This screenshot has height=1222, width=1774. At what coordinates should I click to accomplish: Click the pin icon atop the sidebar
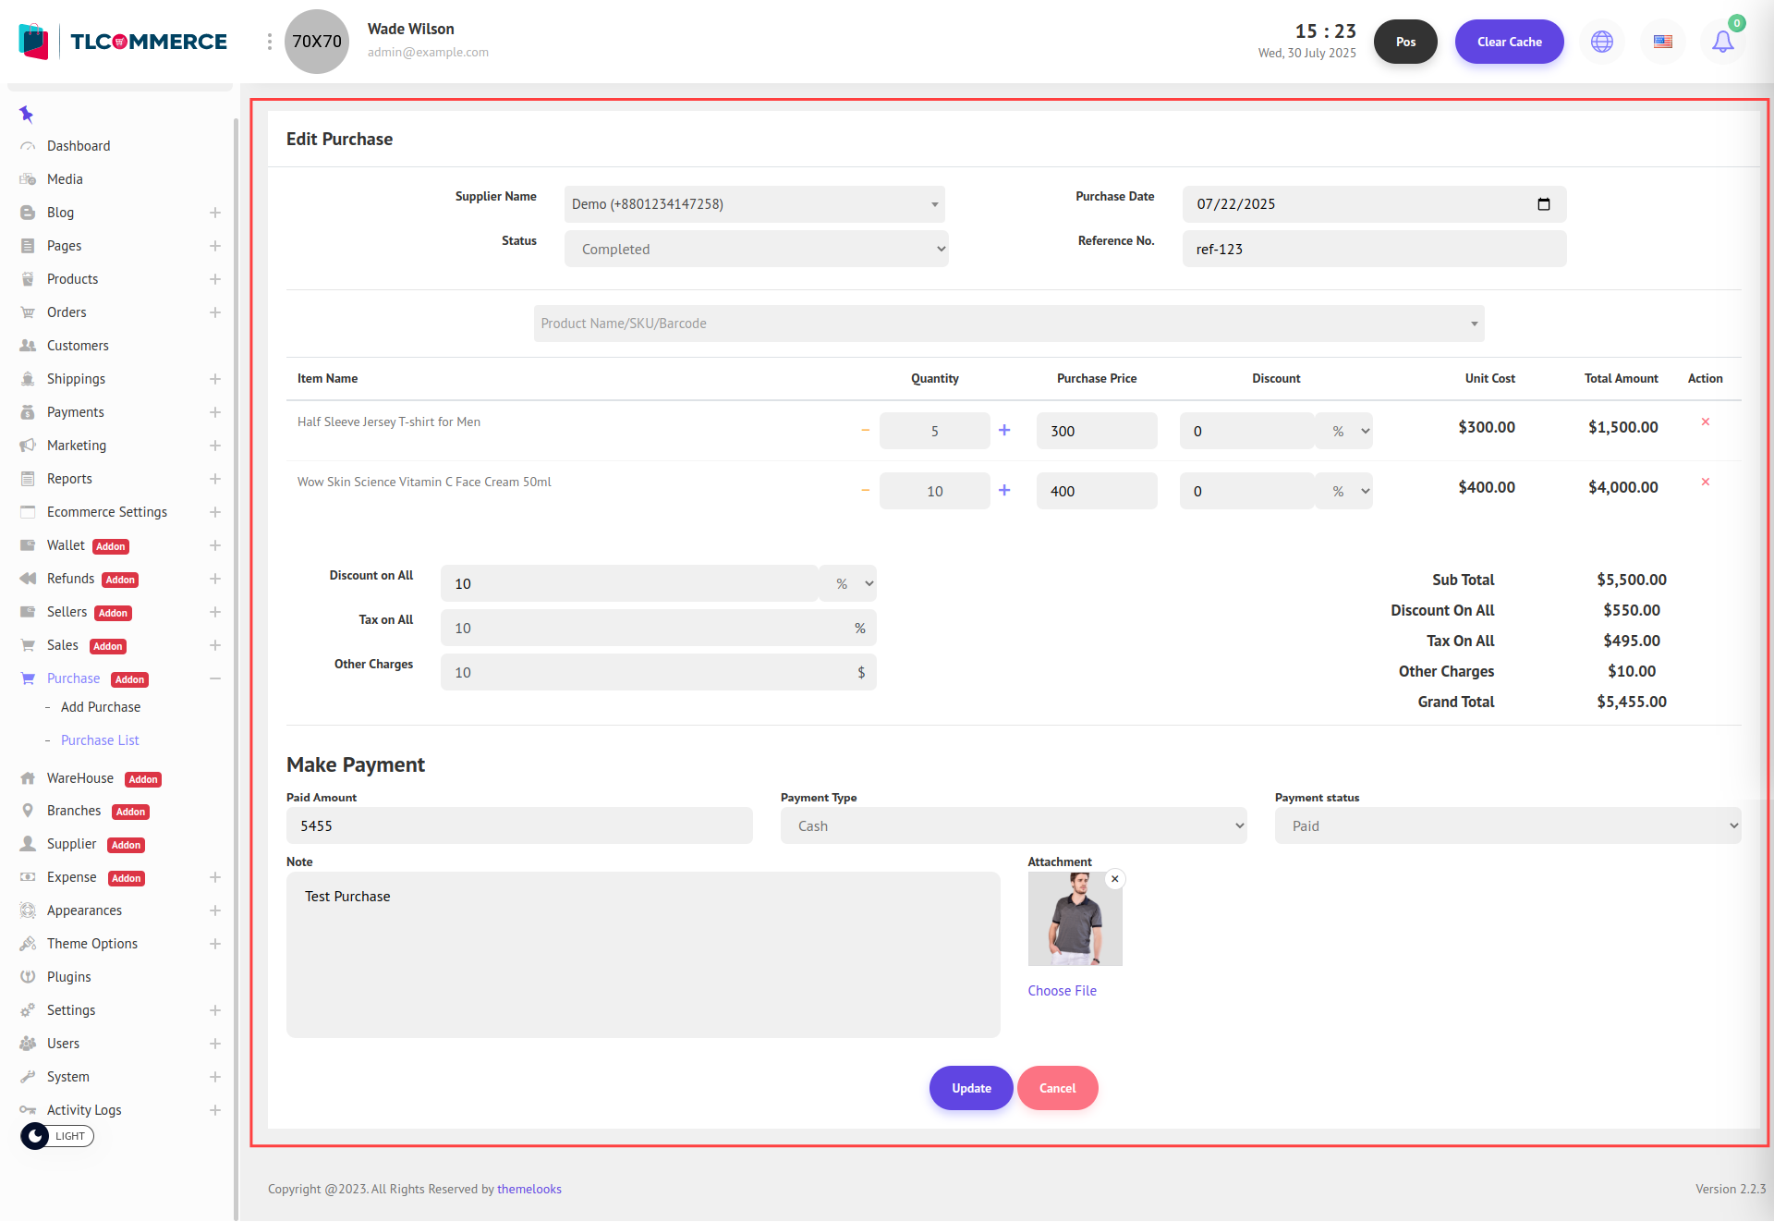coord(26,115)
